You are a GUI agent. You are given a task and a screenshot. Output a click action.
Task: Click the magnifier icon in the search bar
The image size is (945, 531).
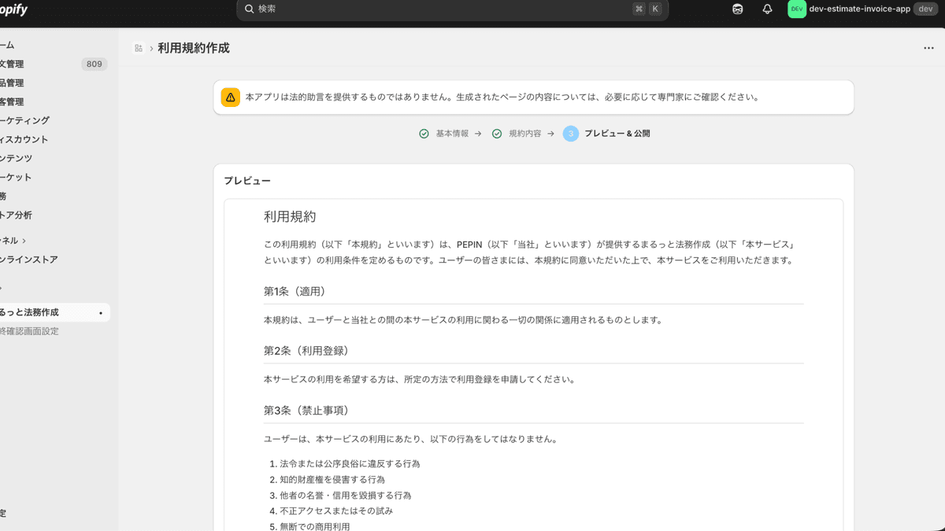[x=249, y=9]
